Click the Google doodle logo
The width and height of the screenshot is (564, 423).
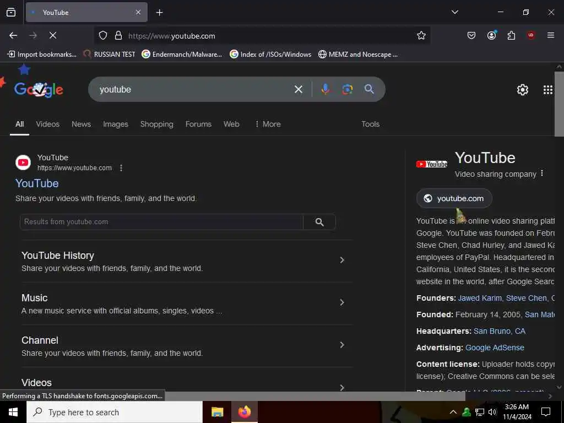39,89
